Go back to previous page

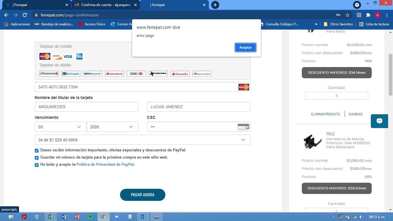tap(6, 15)
